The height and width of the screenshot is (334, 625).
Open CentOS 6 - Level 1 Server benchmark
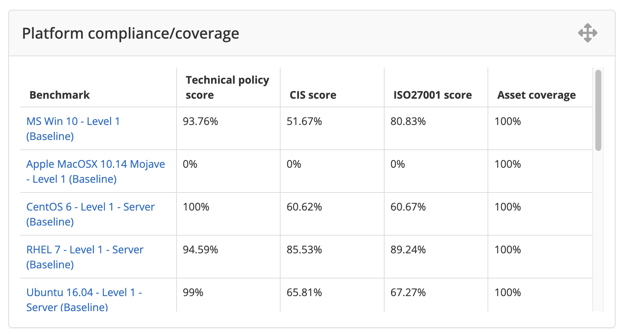[90, 207]
